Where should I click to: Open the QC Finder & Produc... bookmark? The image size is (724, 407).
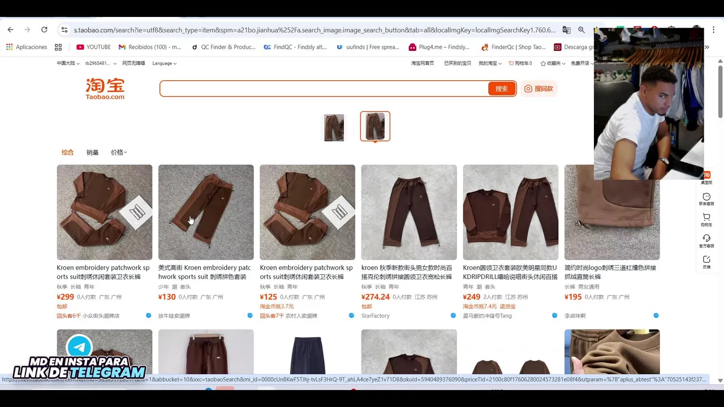pos(223,47)
